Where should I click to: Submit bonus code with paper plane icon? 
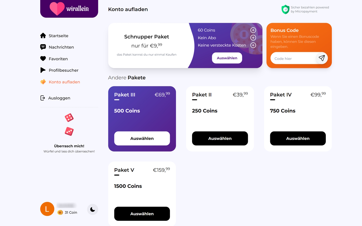[x=322, y=58]
